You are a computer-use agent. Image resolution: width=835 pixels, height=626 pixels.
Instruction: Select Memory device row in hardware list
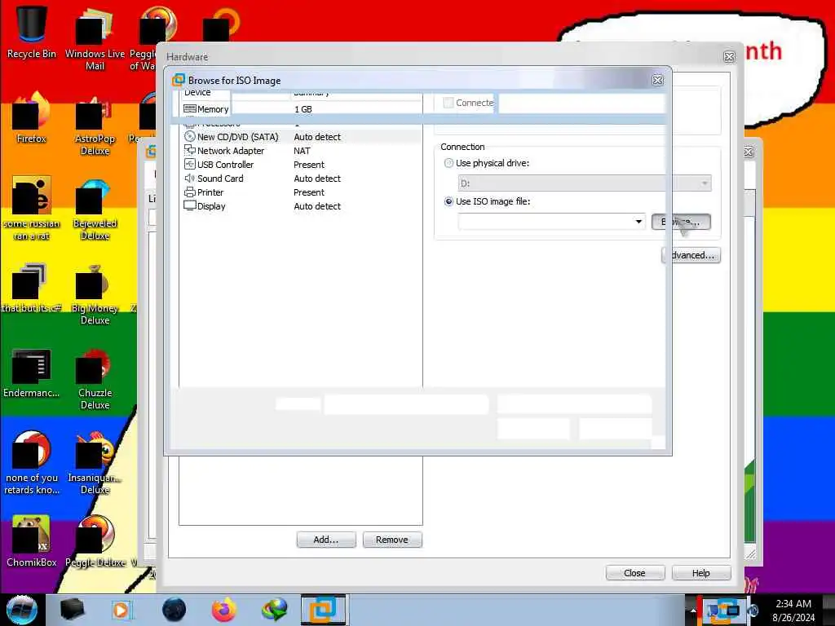click(x=301, y=109)
